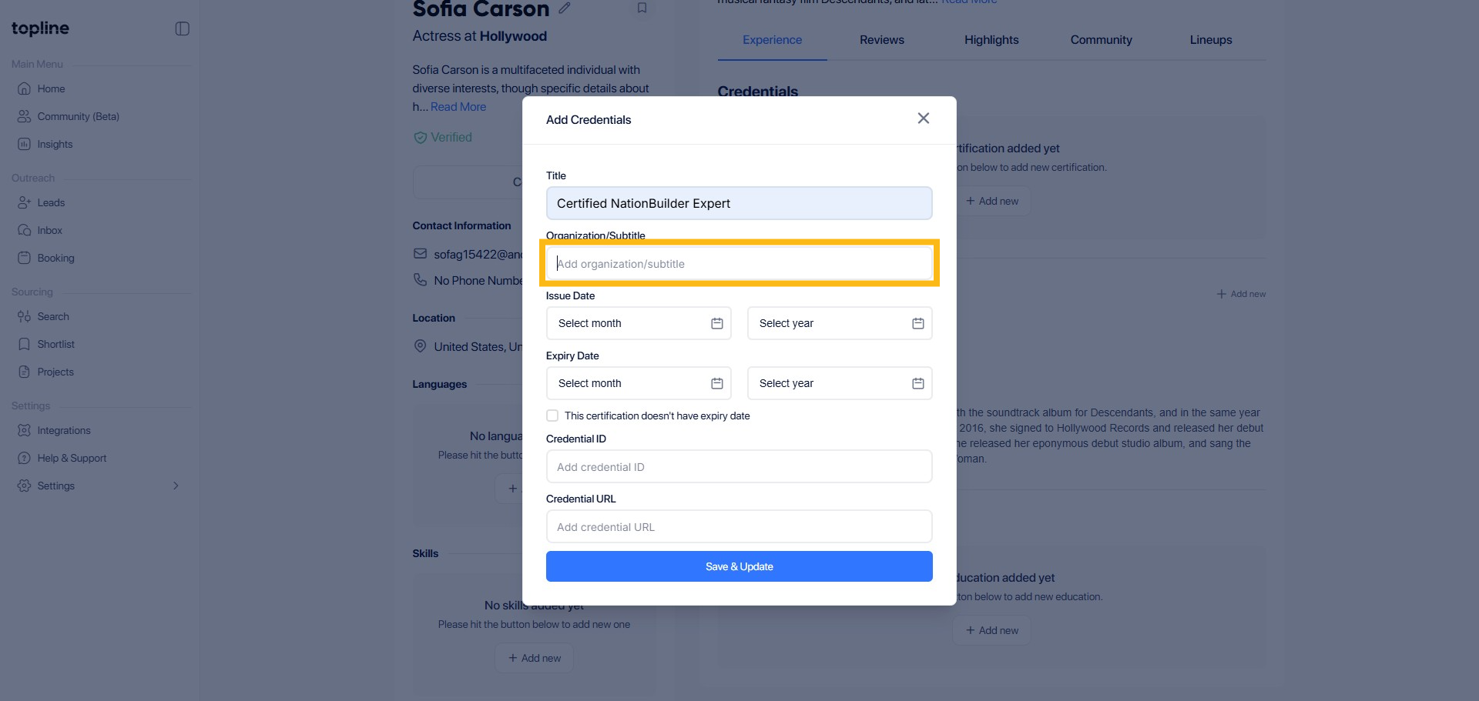The height and width of the screenshot is (701, 1479).
Task: Click Read More in the bio
Action: 458,107
